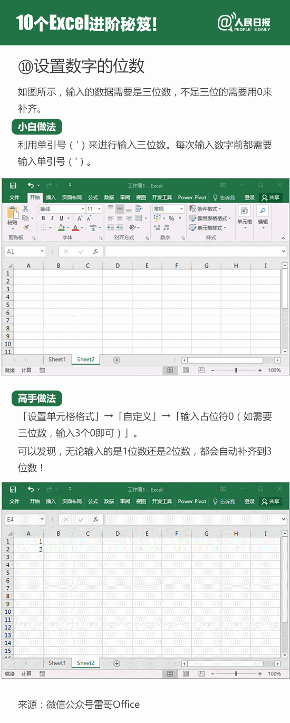Toggle Underline (U) formatting

[x=61, y=218]
